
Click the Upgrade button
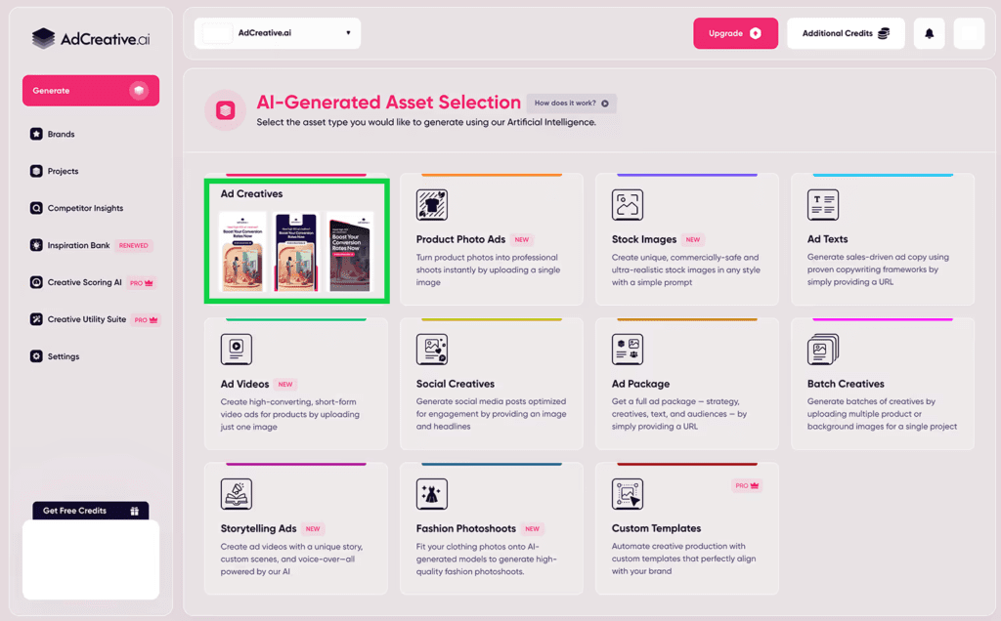(x=735, y=32)
